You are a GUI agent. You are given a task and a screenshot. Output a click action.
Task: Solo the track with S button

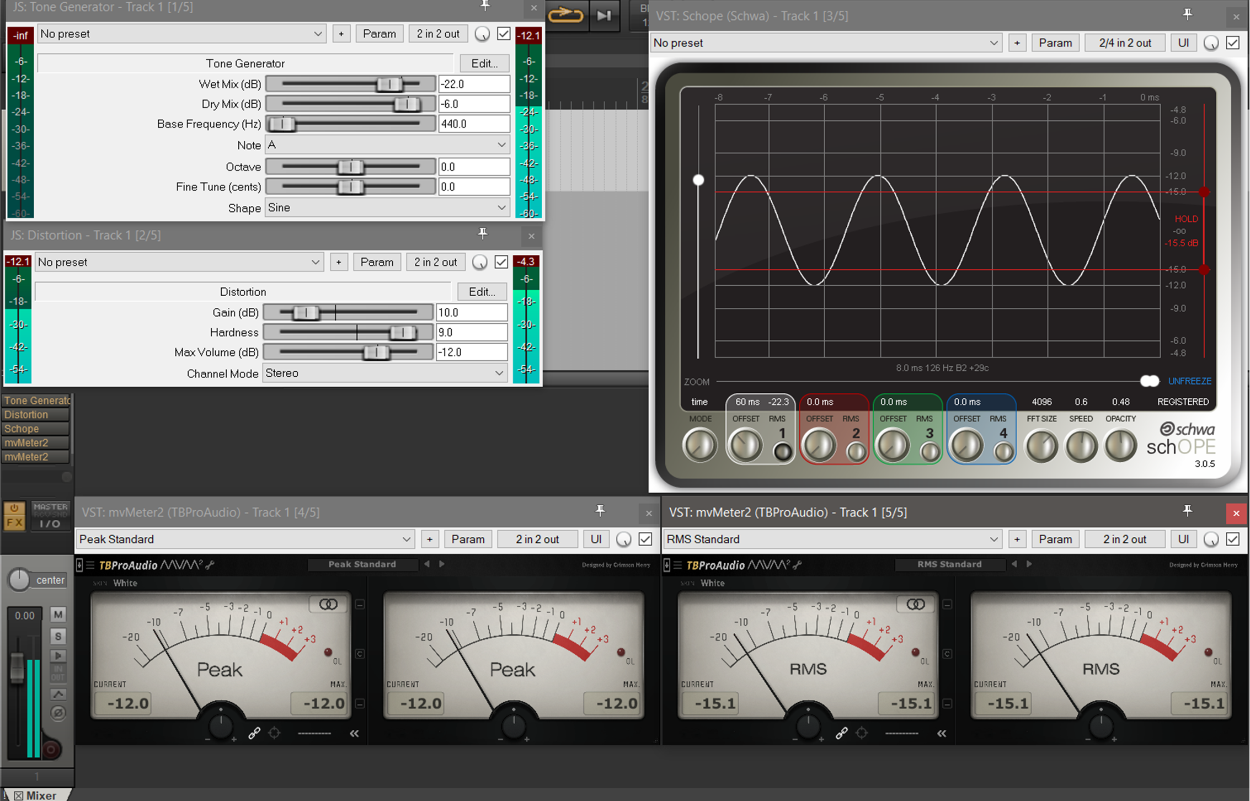click(58, 636)
